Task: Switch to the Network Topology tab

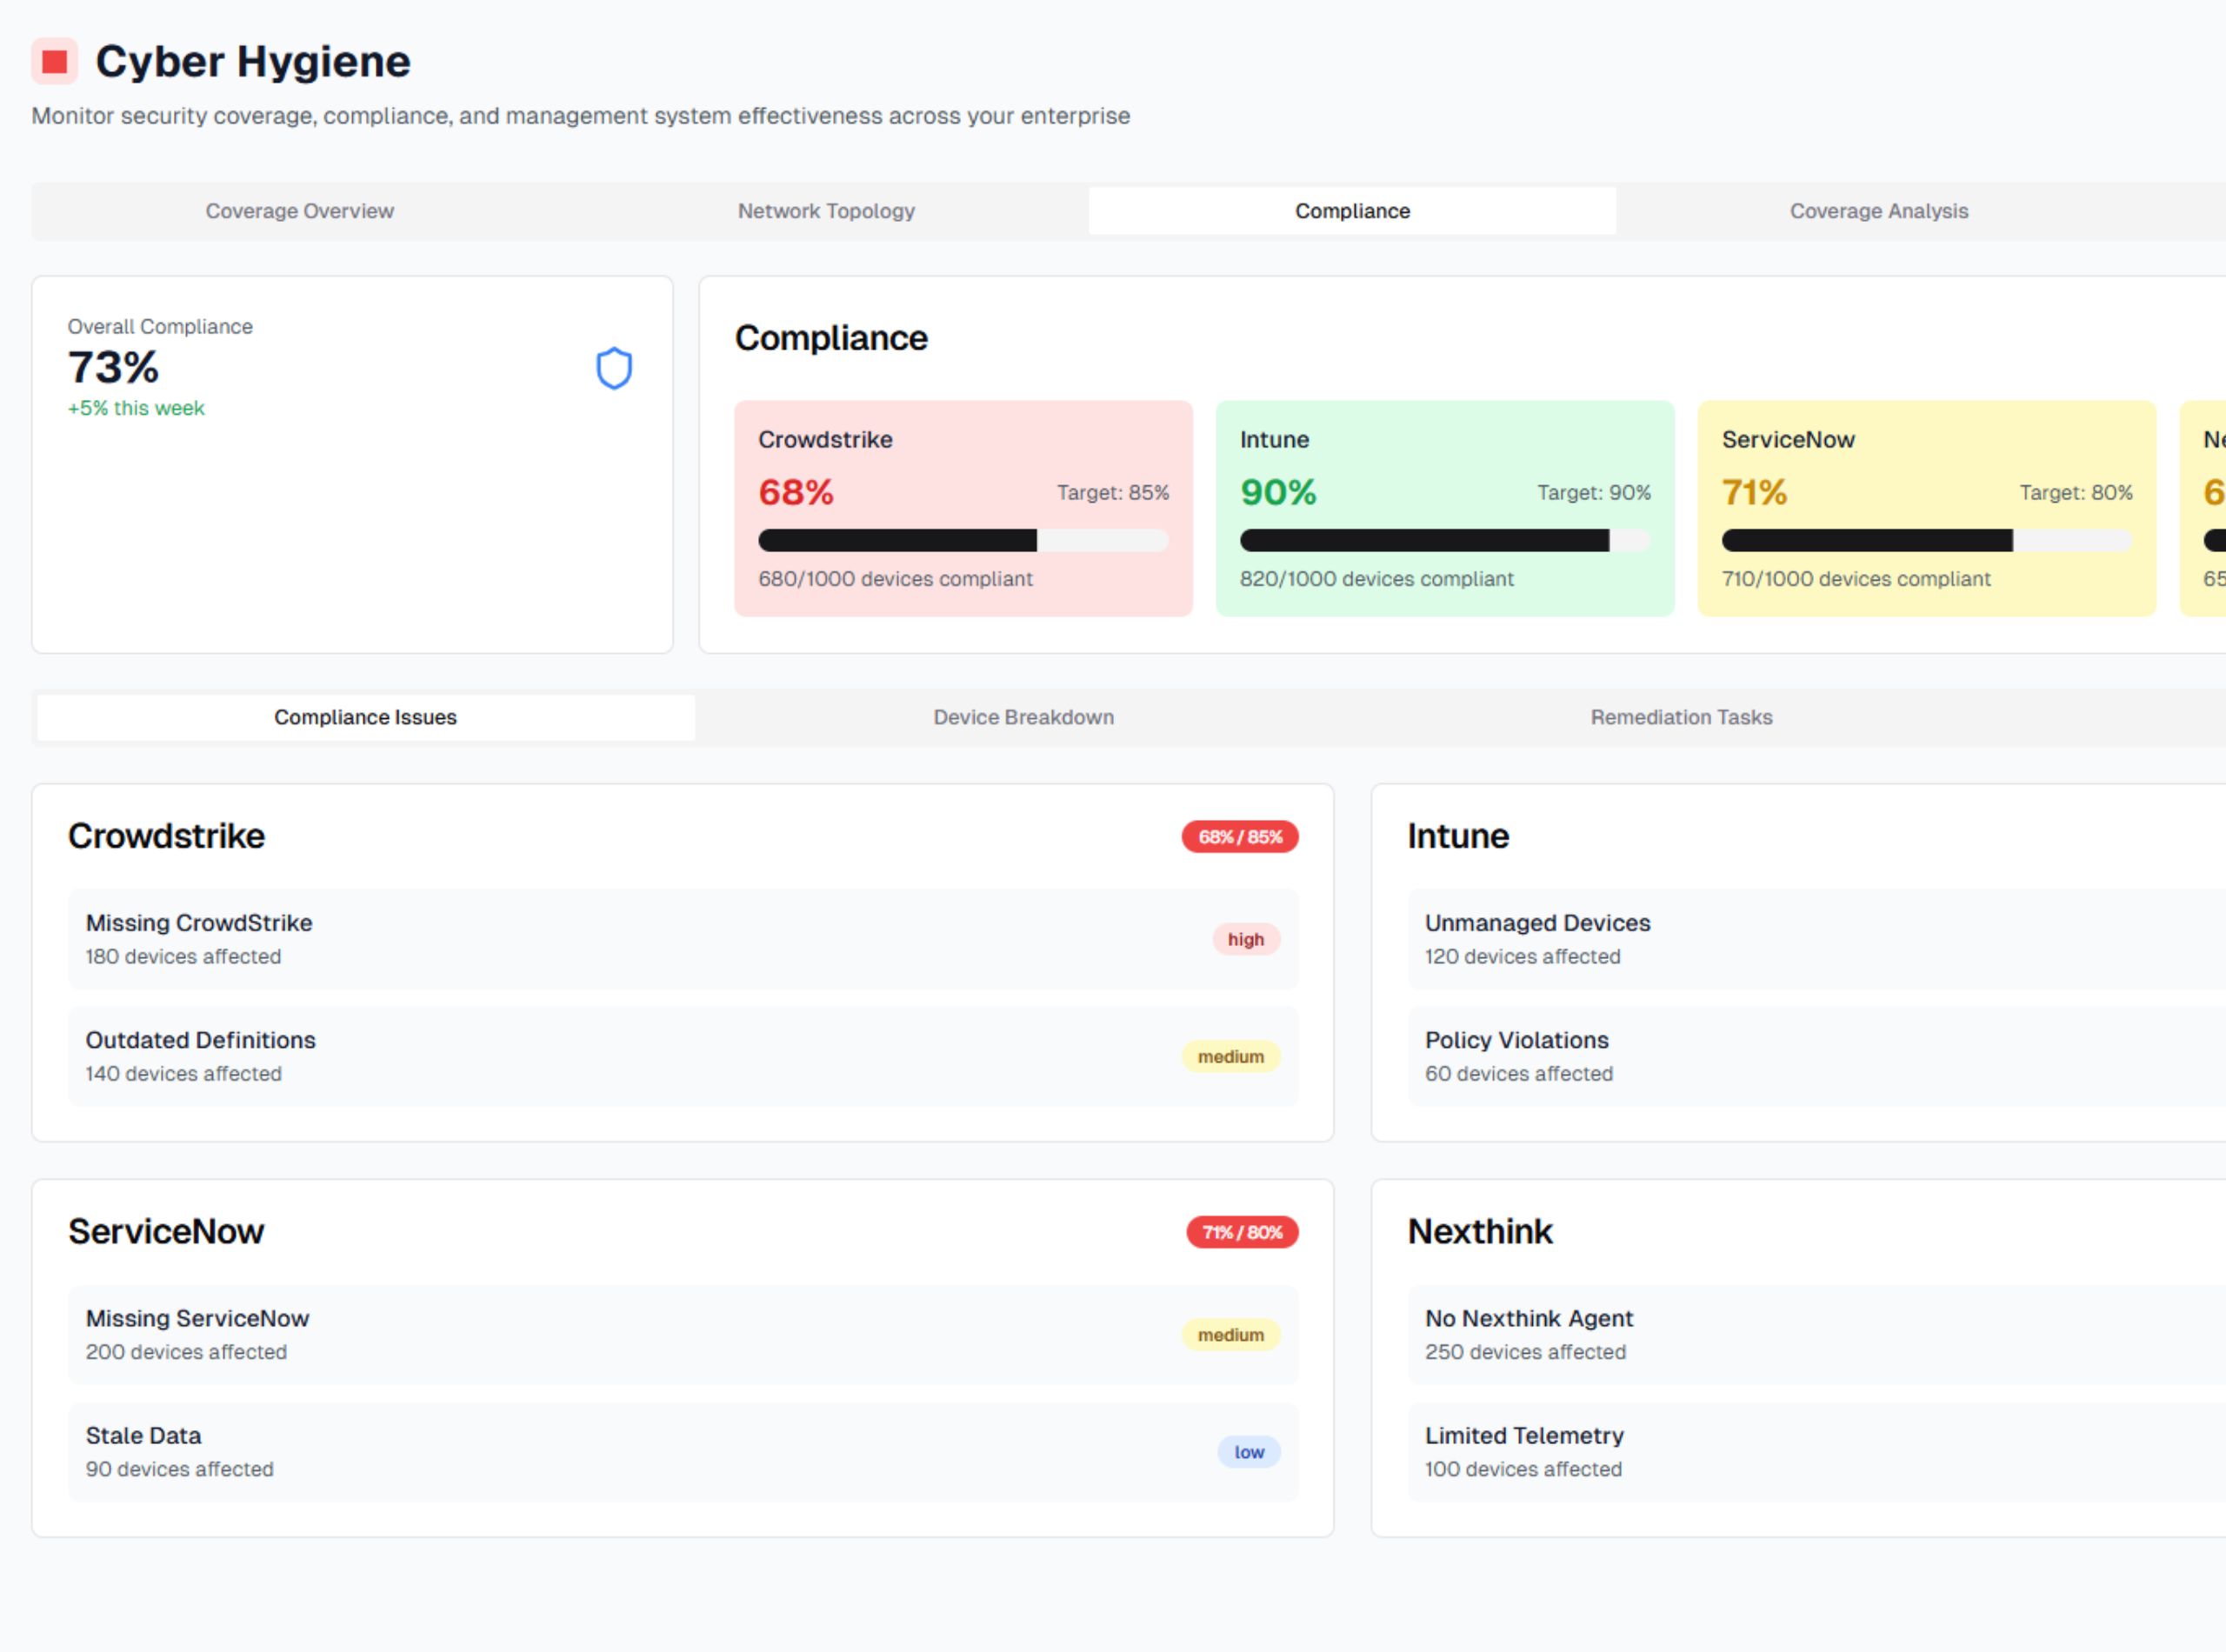Action: click(x=826, y=211)
